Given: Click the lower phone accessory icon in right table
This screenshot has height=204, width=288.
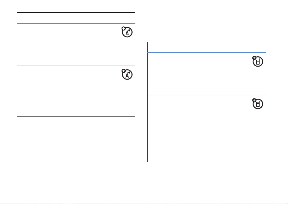Looking at the screenshot, I should (258, 104).
